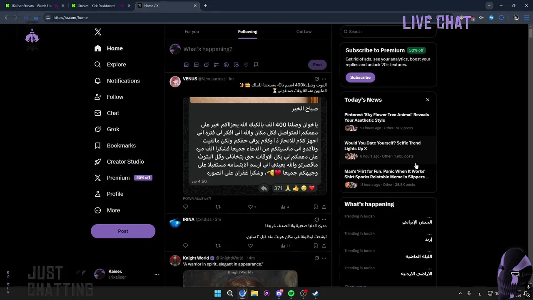
Task: Switch to the OutLaw tab
Action: [x=304, y=32]
